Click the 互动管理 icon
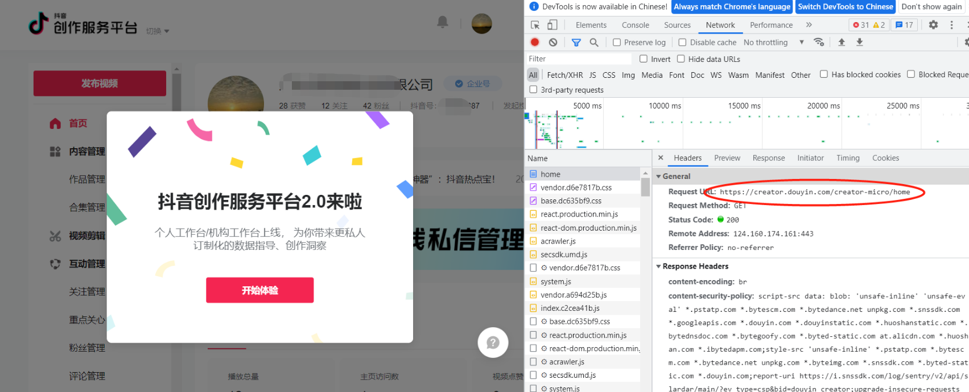 [x=55, y=264]
